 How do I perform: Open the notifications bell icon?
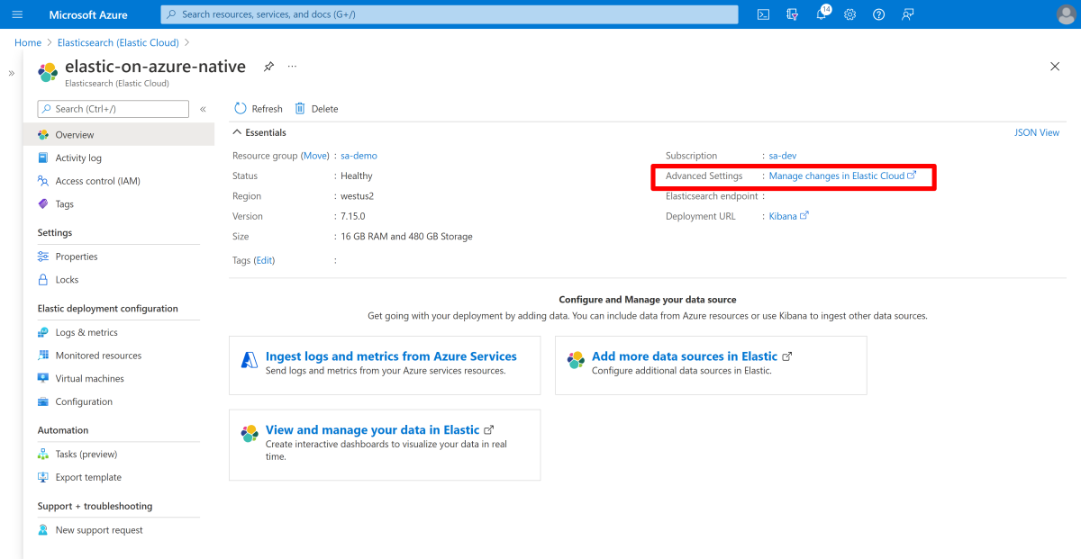pyautogui.click(x=822, y=14)
